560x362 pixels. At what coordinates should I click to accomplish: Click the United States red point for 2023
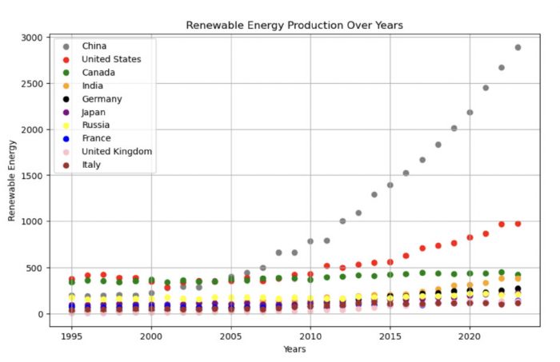[x=518, y=224]
